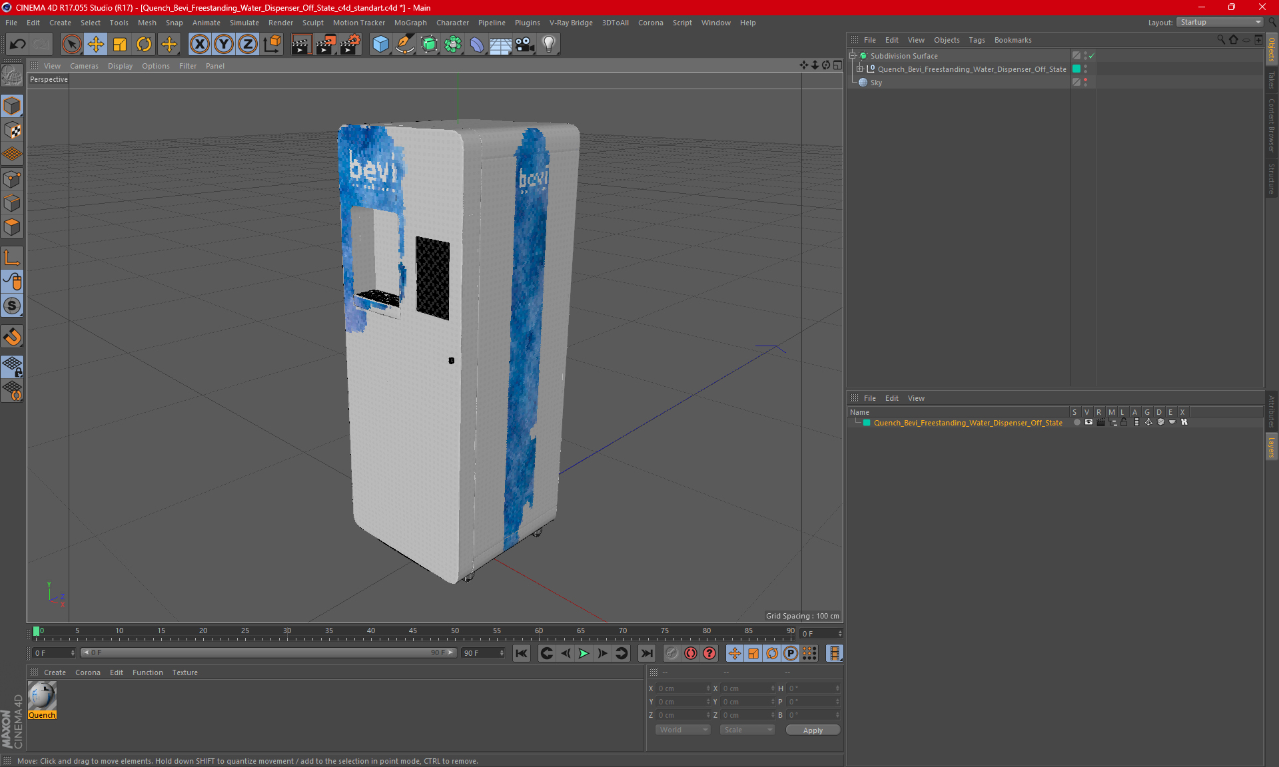Open the Render menu
The width and height of the screenshot is (1279, 767).
coord(280,23)
